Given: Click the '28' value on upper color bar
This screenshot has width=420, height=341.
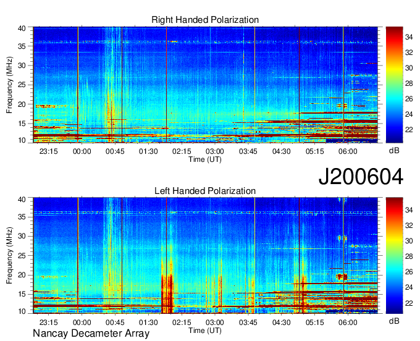Looking at the screenshot, I should (x=409, y=83).
